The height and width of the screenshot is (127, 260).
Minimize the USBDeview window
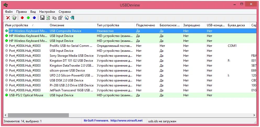pyautogui.click(x=234, y=4)
